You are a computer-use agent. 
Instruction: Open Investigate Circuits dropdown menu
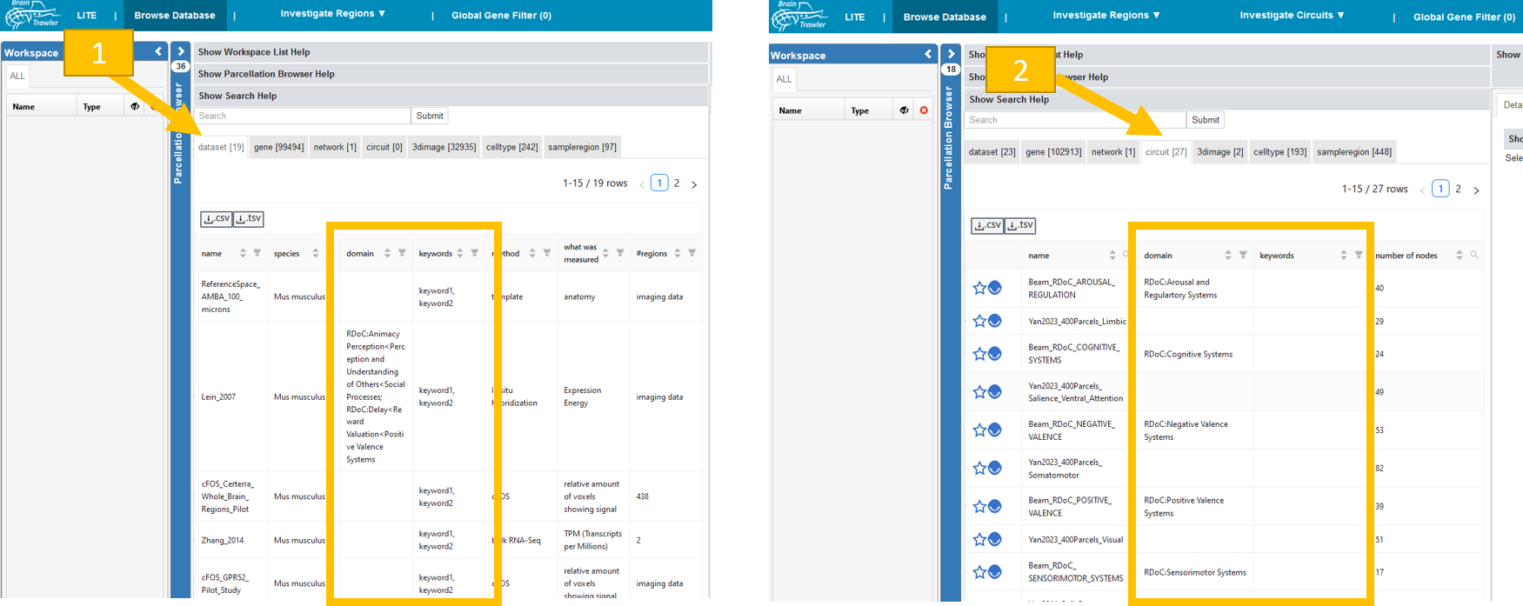coord(1292,16)
